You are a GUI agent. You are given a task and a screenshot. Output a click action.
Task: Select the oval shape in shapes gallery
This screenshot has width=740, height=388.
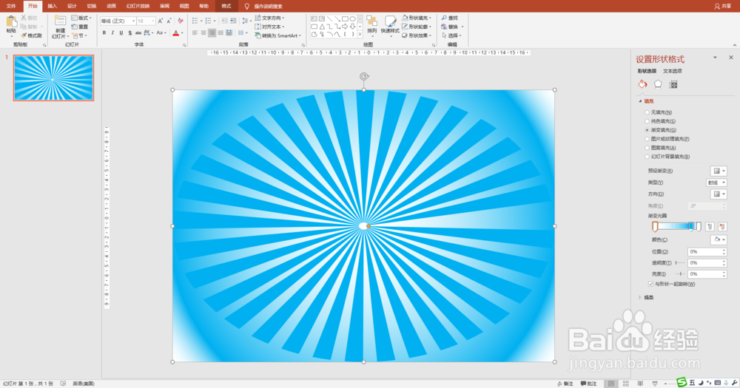(352, 19)
